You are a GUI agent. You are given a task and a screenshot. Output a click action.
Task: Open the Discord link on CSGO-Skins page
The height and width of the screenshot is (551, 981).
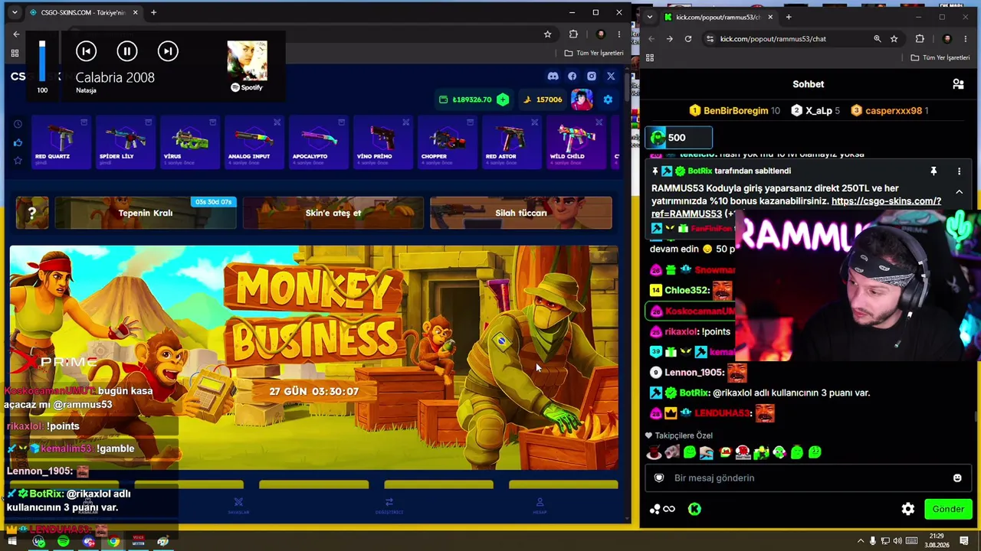pyautogui.click(x=553, y=77)
